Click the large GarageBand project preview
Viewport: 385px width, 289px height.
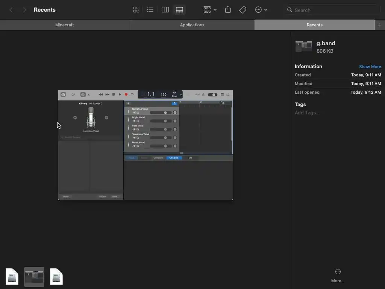[146, 145]
